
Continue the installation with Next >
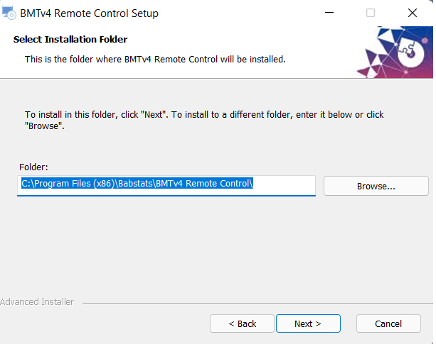tap(308, 323)
